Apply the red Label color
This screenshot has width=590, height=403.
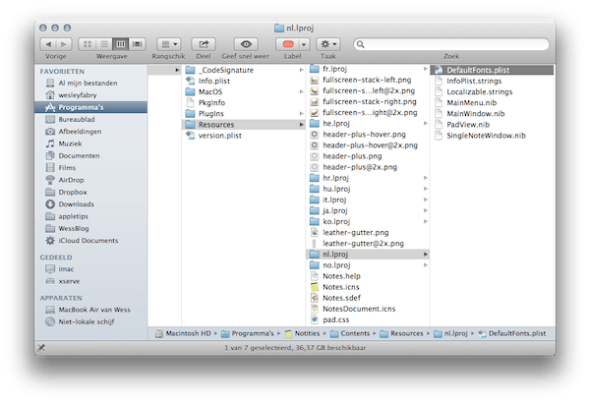click(288, 44)
